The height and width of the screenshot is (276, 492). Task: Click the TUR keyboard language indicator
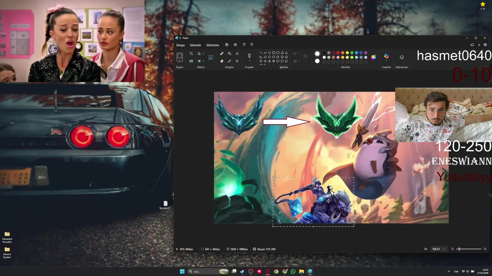[456, 271]
